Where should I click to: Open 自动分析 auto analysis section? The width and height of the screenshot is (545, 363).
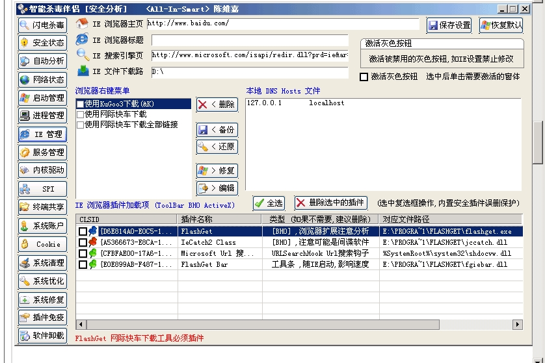point(42,61)
